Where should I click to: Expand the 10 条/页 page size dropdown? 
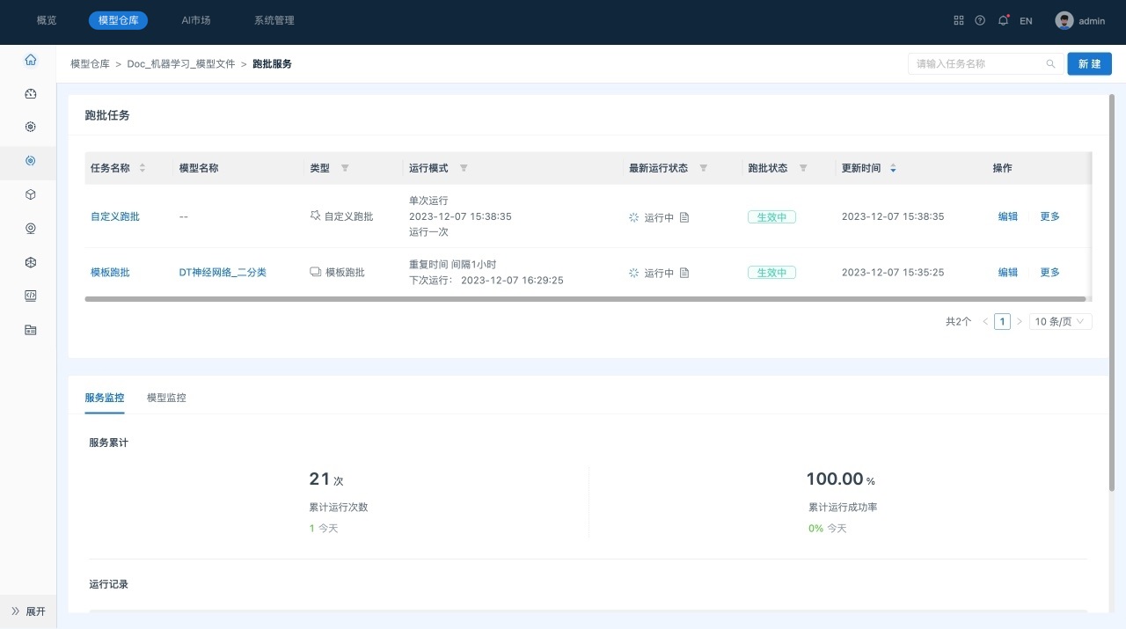(1060, 322)
